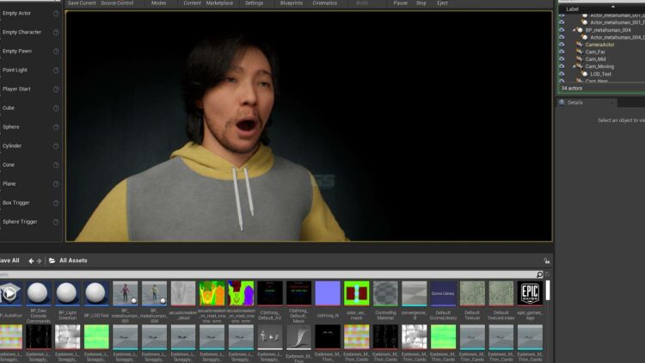Open info icon beside Empty Actor

pyautogui.click(x=56, y=14)
